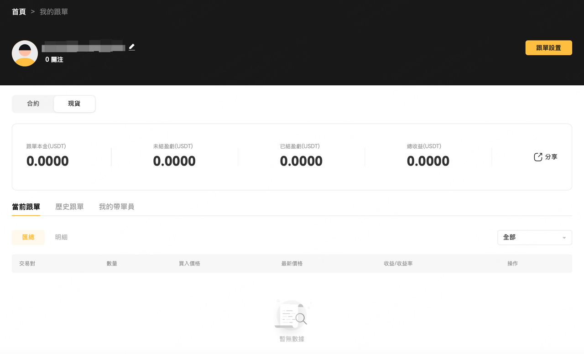Click the pencil edit nickname icon

pos(132,47)
